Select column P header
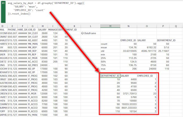183x117 pixels. [x=163, y=26]
